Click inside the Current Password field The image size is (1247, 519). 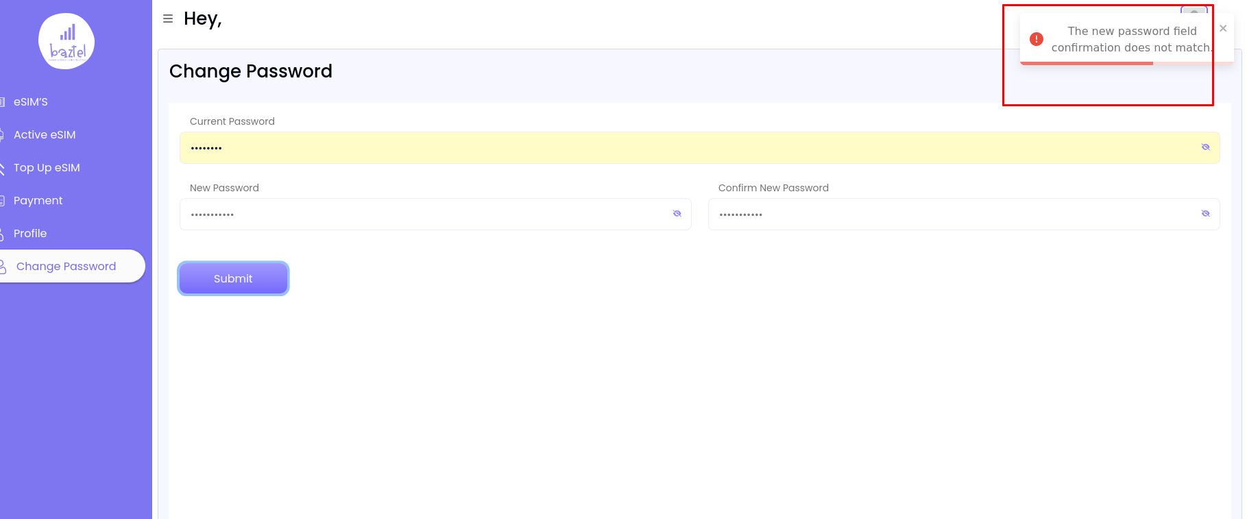coord(686,148)
